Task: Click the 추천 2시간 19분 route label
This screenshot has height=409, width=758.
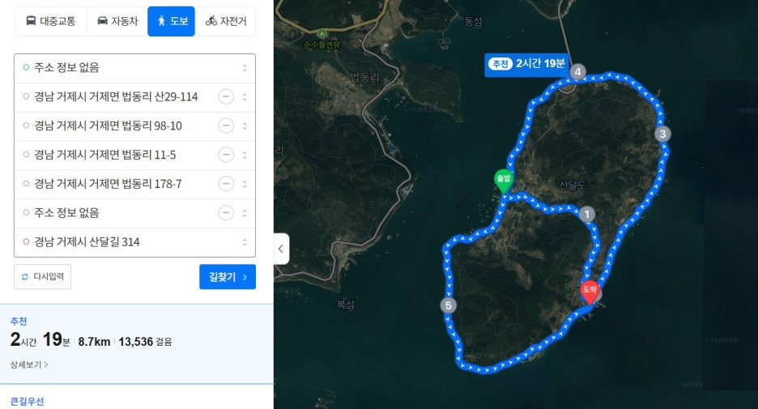Action: tap(526, 64)
